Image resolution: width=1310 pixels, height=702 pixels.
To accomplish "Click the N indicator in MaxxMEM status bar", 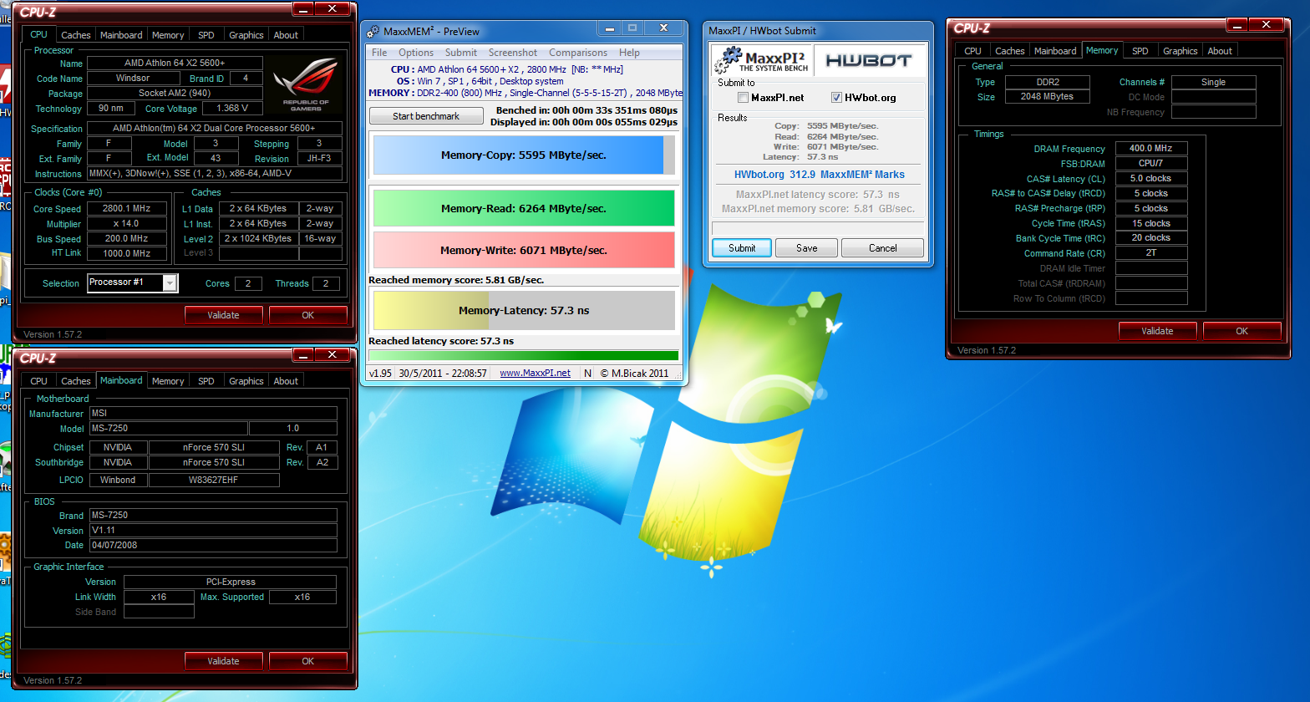I will 587,374.
